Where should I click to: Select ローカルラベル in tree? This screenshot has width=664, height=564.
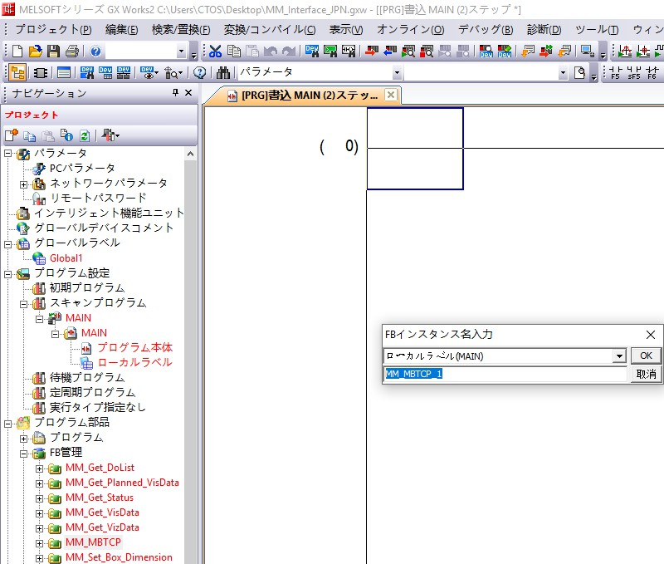click(134, 363)
